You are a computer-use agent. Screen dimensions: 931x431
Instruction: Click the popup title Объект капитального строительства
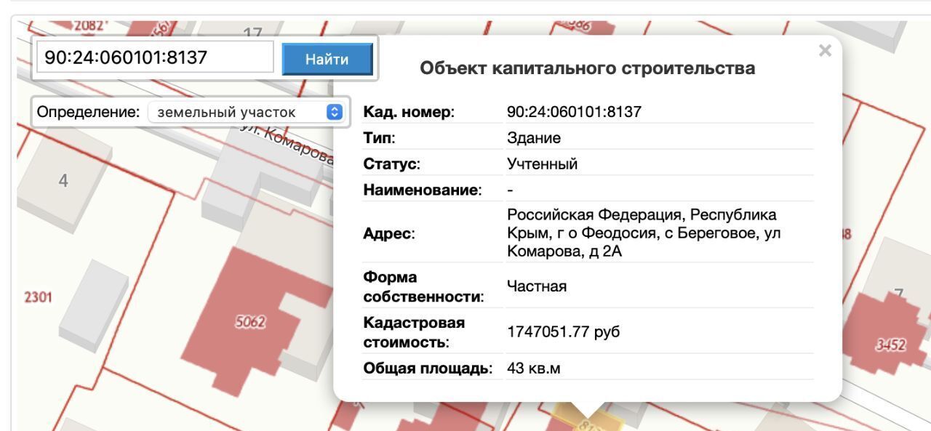(587, 68)
